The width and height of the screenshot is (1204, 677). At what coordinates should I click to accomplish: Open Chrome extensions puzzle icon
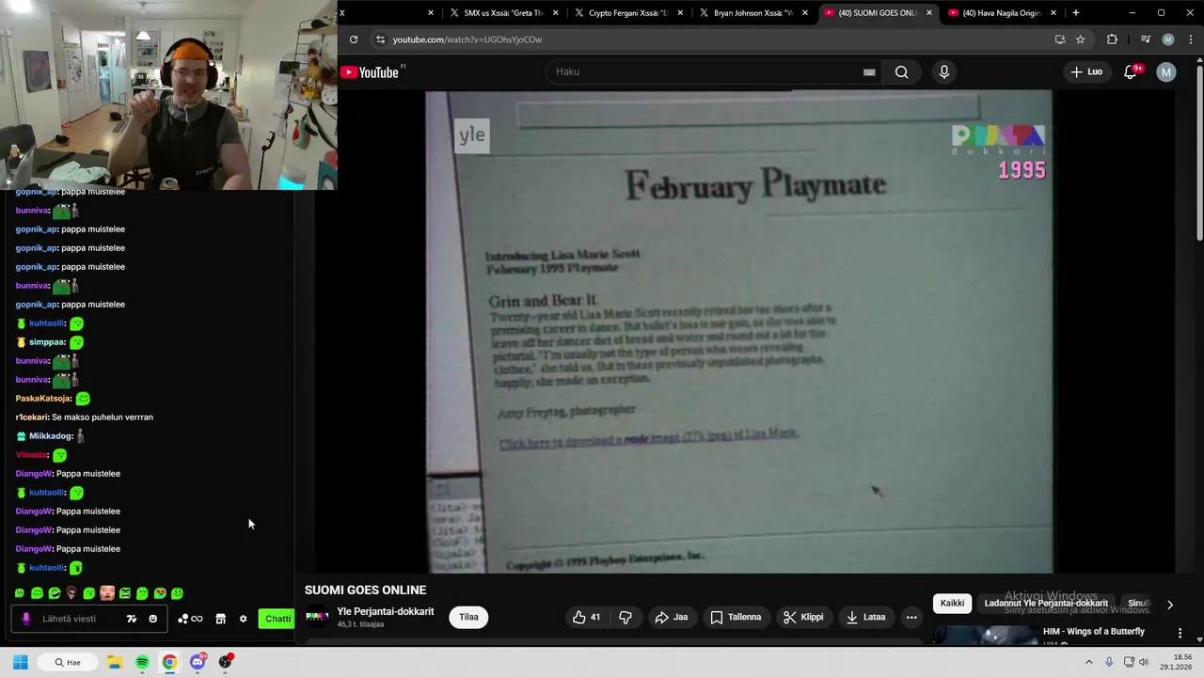click(1112, 39)
